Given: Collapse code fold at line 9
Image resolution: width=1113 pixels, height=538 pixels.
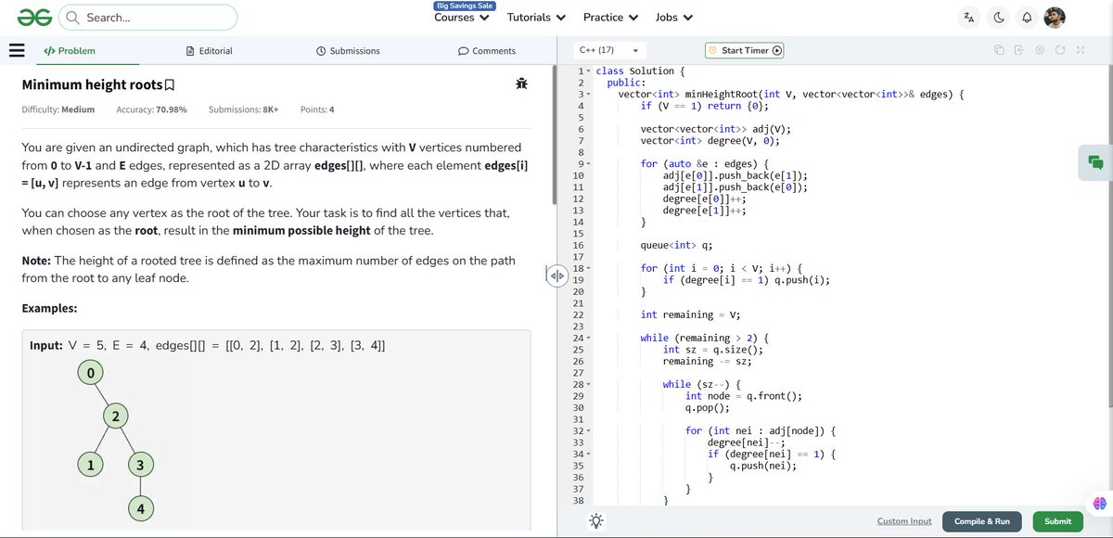Looking at the screenshot, I should [589, 164].
